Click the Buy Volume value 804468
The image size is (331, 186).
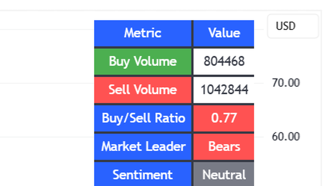224,61
